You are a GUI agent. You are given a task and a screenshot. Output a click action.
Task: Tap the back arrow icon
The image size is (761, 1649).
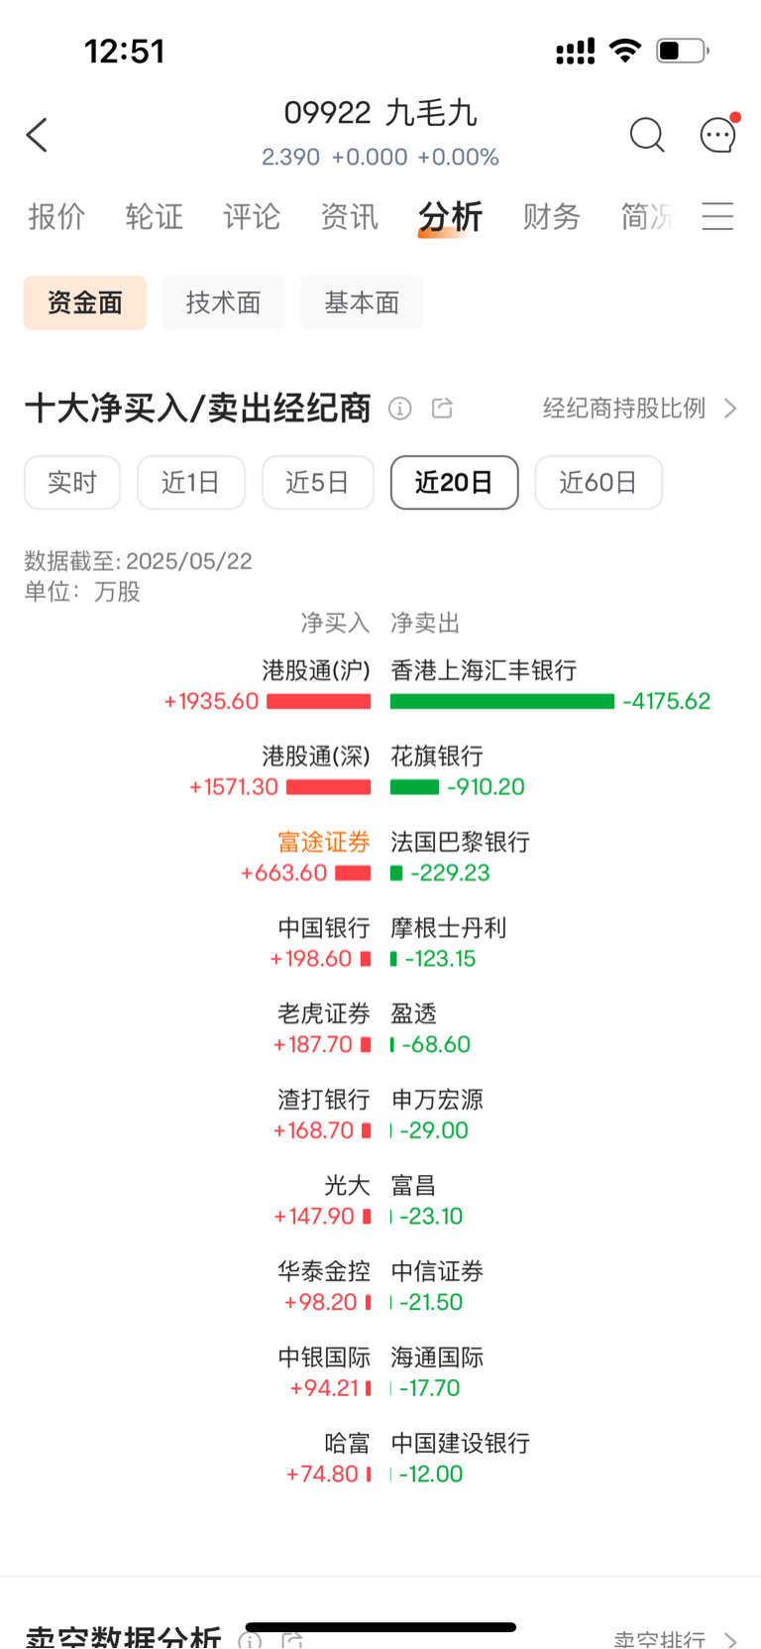(38, 135)
